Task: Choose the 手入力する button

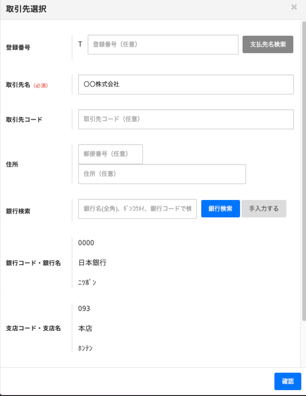Action: click(x=264, y=209)
